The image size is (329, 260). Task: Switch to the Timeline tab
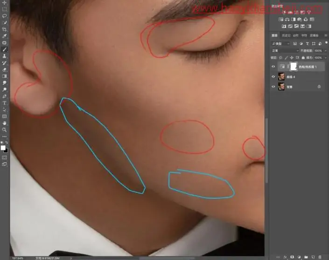pyautogui.click(x=314, y=35)
